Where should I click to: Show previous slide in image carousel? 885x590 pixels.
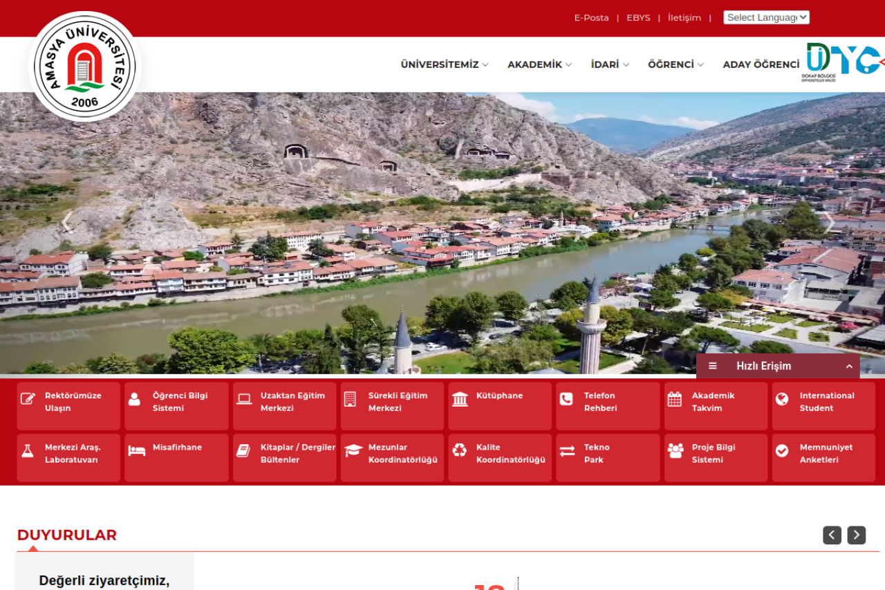tap(67, 222)
